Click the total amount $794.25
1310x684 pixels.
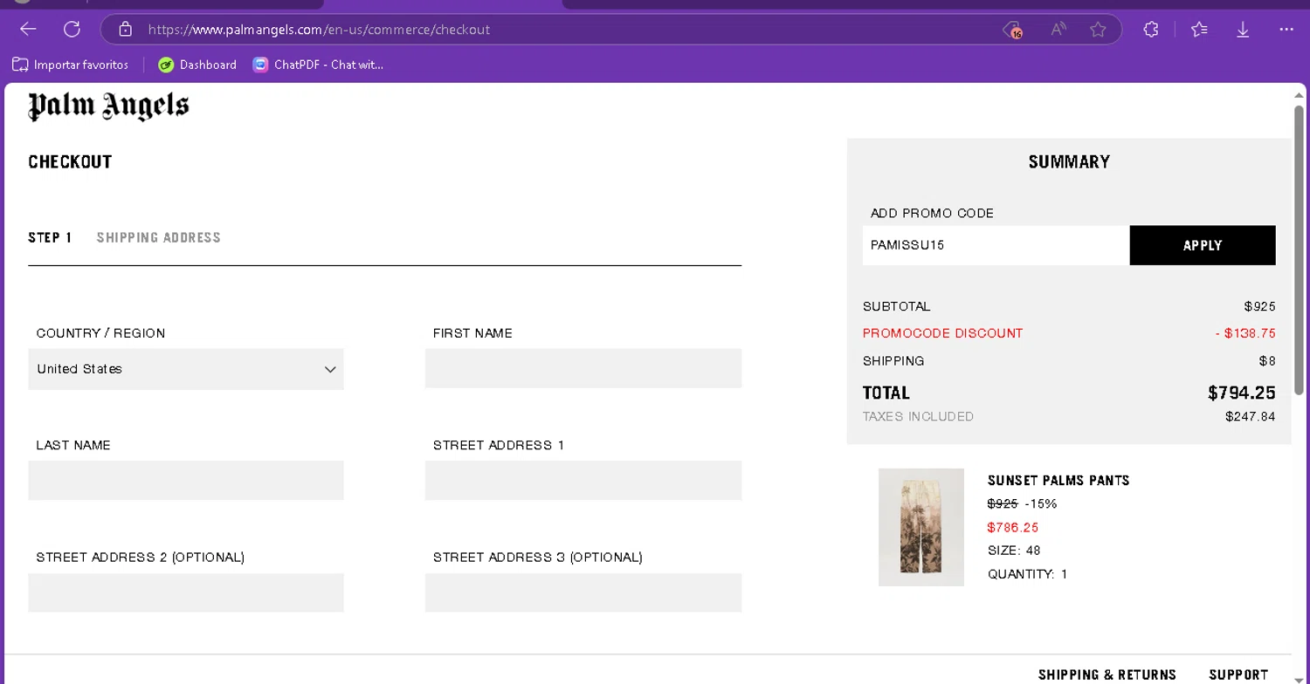point(1242,393)
